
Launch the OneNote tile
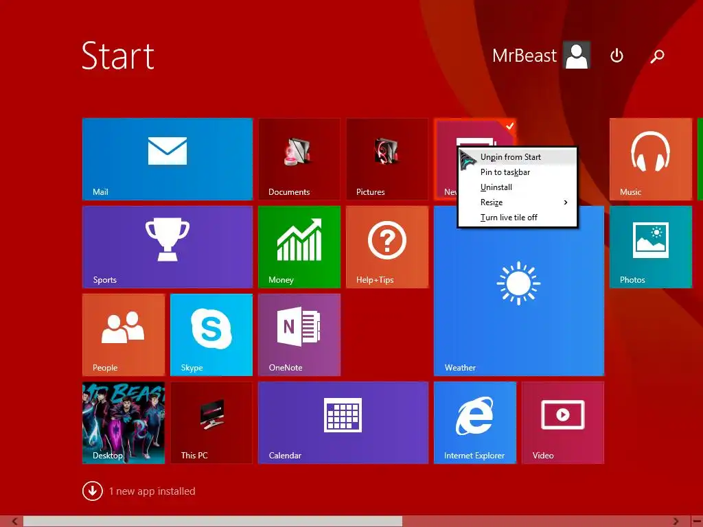[299, 335]
